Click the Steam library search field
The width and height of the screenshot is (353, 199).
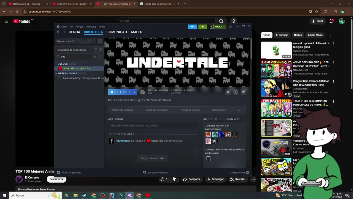(x=77, y=57)
